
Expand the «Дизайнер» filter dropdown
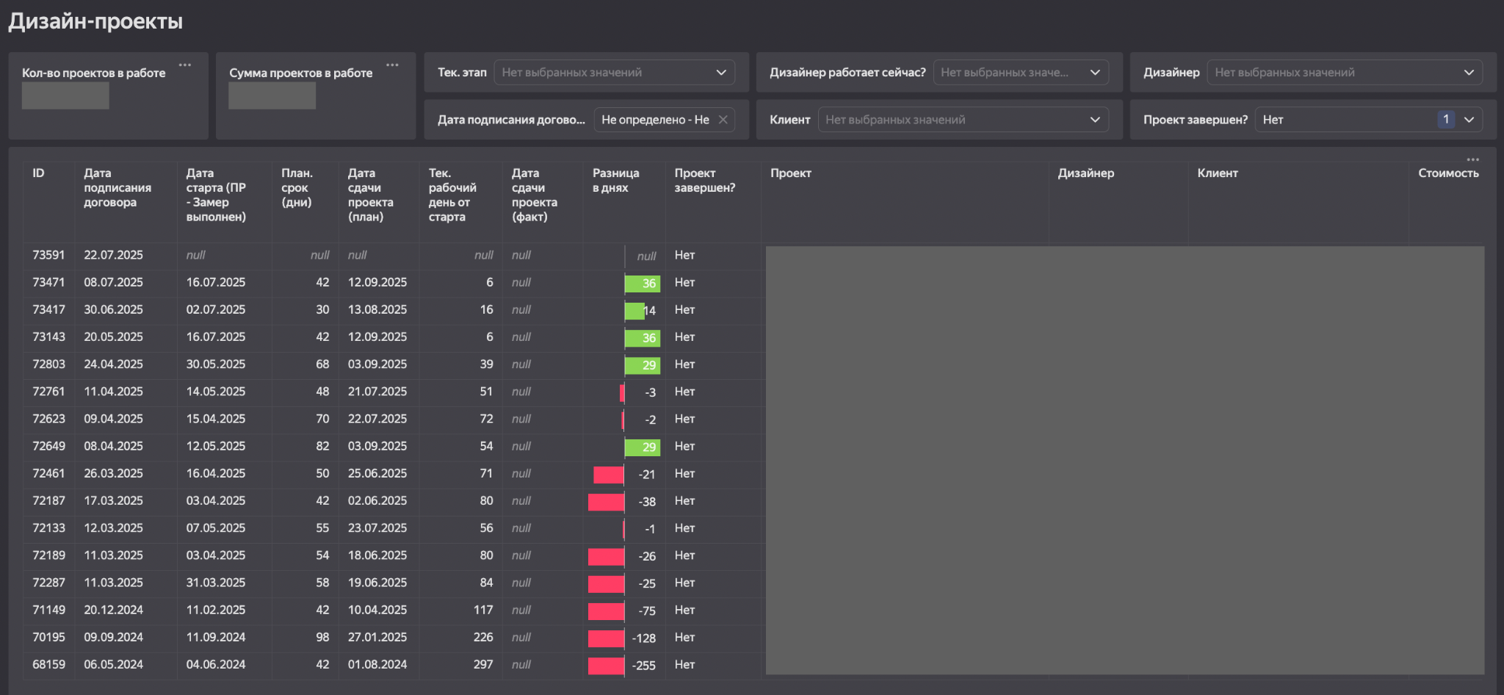pos(1345,72)
